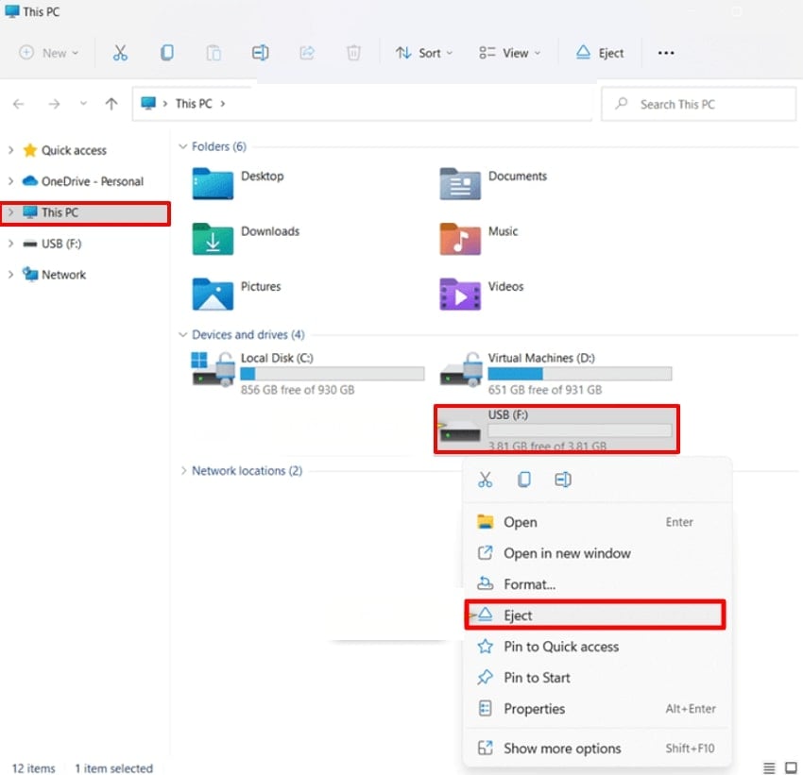Choose Show more options
Viewport: 803px width, 775px height.
(595, 749)
